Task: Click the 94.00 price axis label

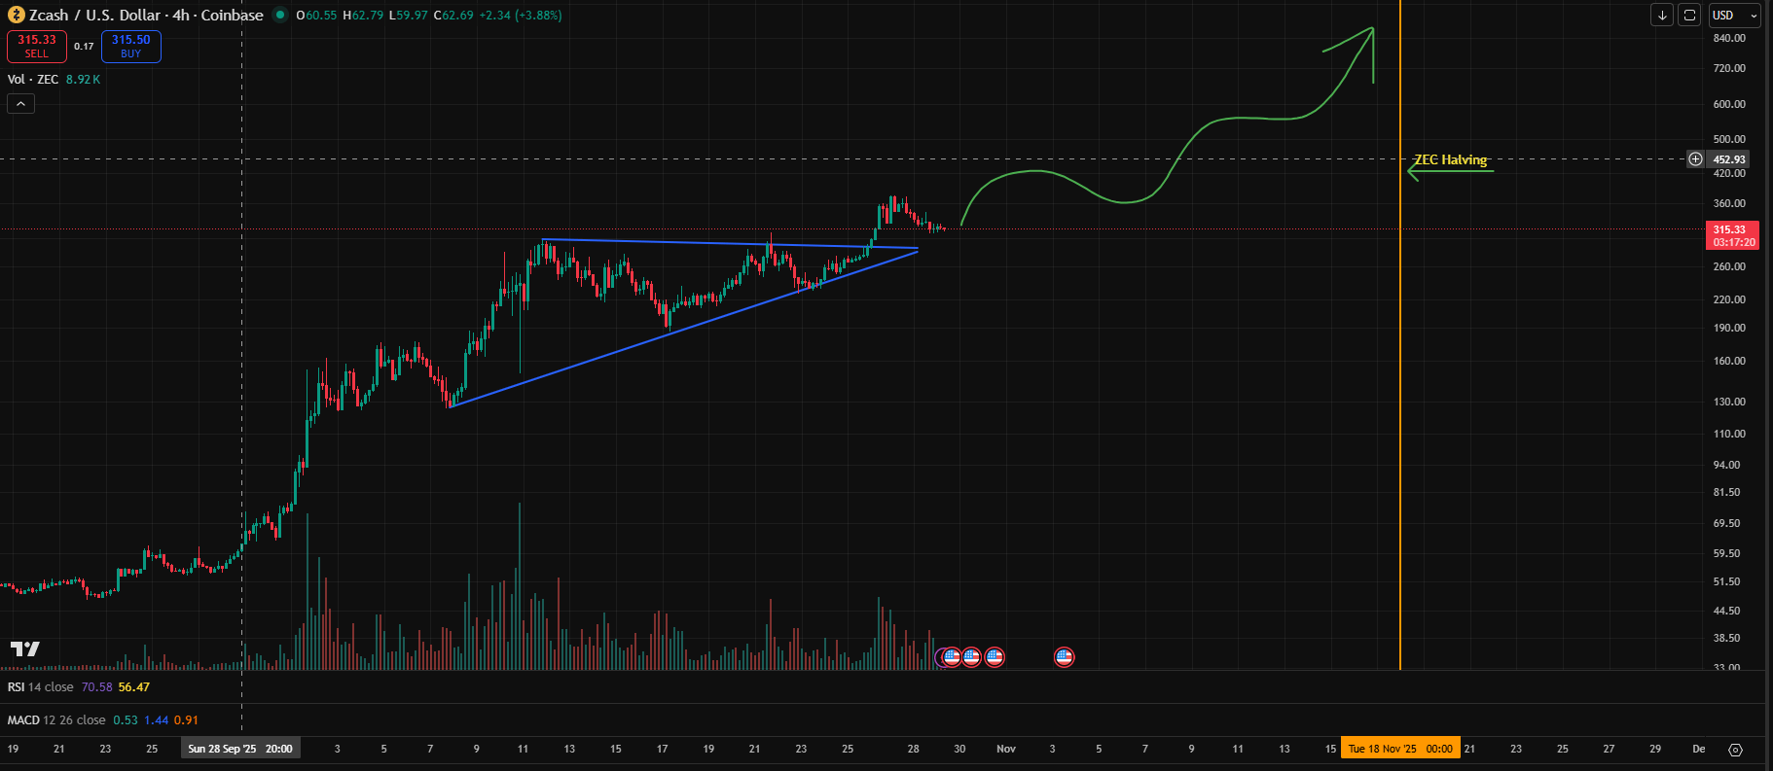Action: (x=1727, y=465)
